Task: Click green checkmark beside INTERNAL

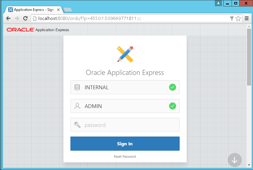Action: [x=173, y=87]
